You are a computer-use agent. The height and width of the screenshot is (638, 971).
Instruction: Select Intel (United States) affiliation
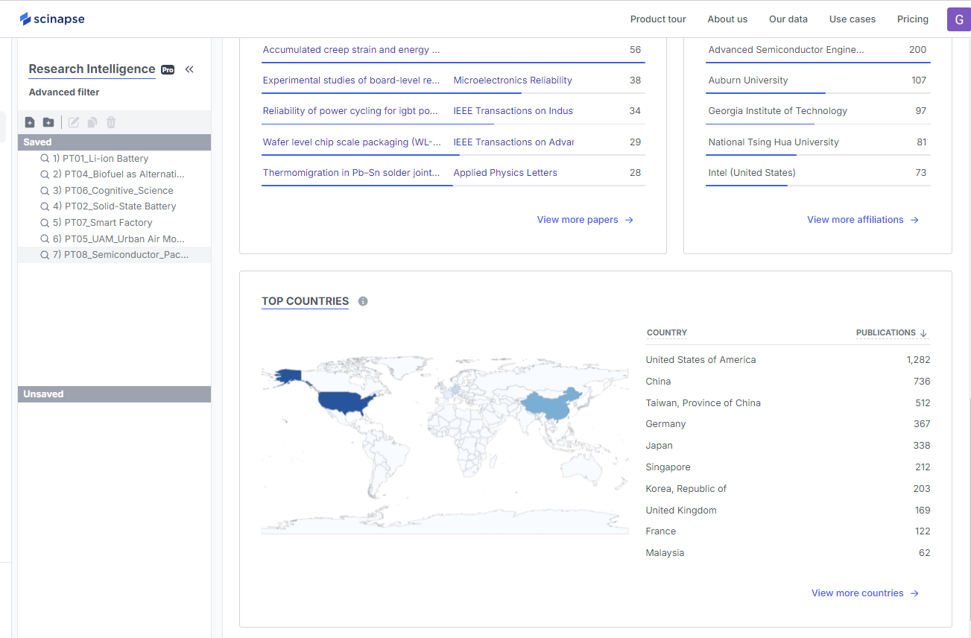coord(752,173)
